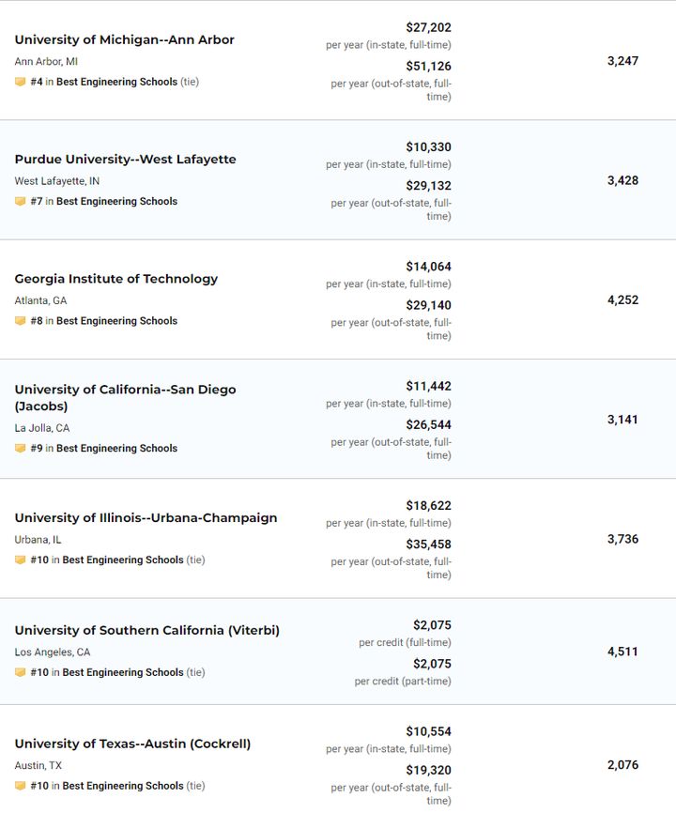The image size is (676, 813).
Task: Click ranking badge icon for Illinois Urbana-Champaign
Action: [20, 560]
